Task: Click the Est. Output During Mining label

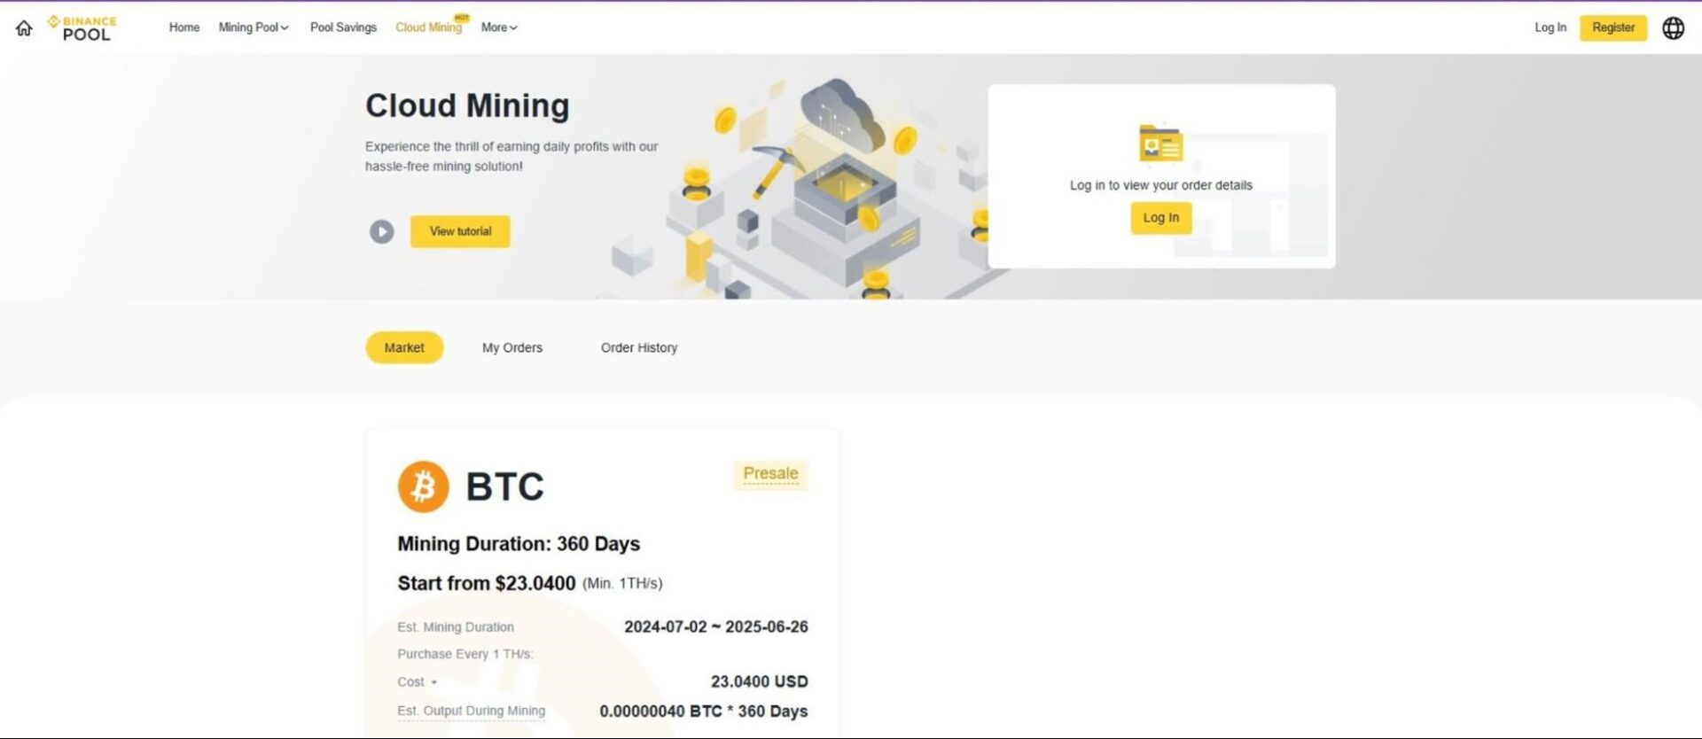Action: [471, 711]
